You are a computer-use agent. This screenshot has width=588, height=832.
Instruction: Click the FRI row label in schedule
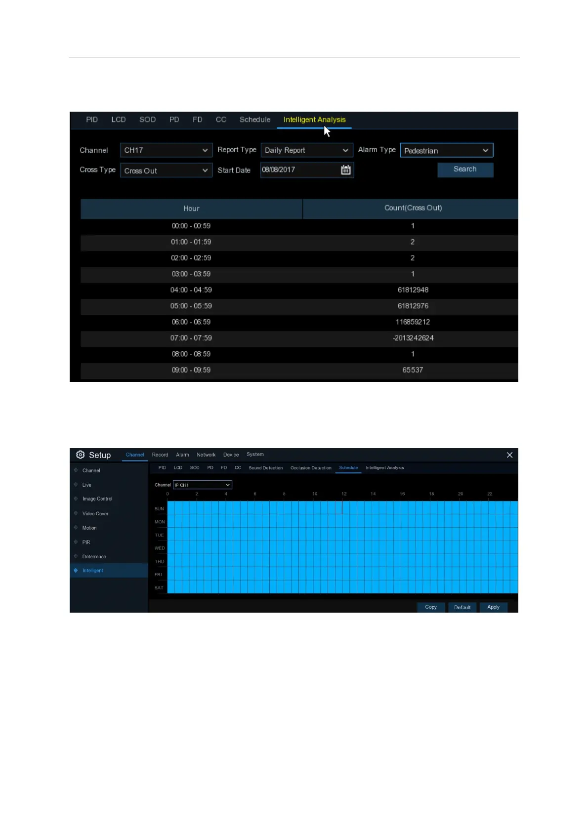click(x=158, y=575)
